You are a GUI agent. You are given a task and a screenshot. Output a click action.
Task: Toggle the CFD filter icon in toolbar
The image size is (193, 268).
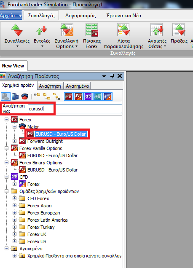tap(88, 96)
